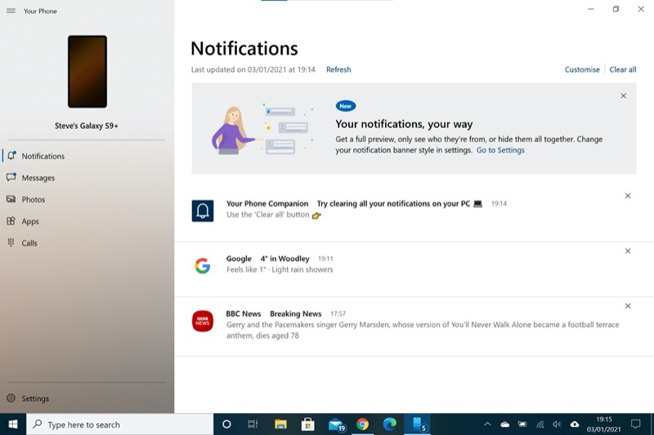Click the Google logo icon
Screen dimensions: 654x435
click(x=202, y=265)
